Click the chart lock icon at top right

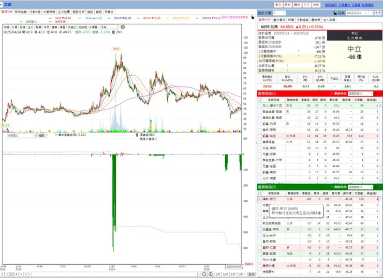[x=253, y=18]
